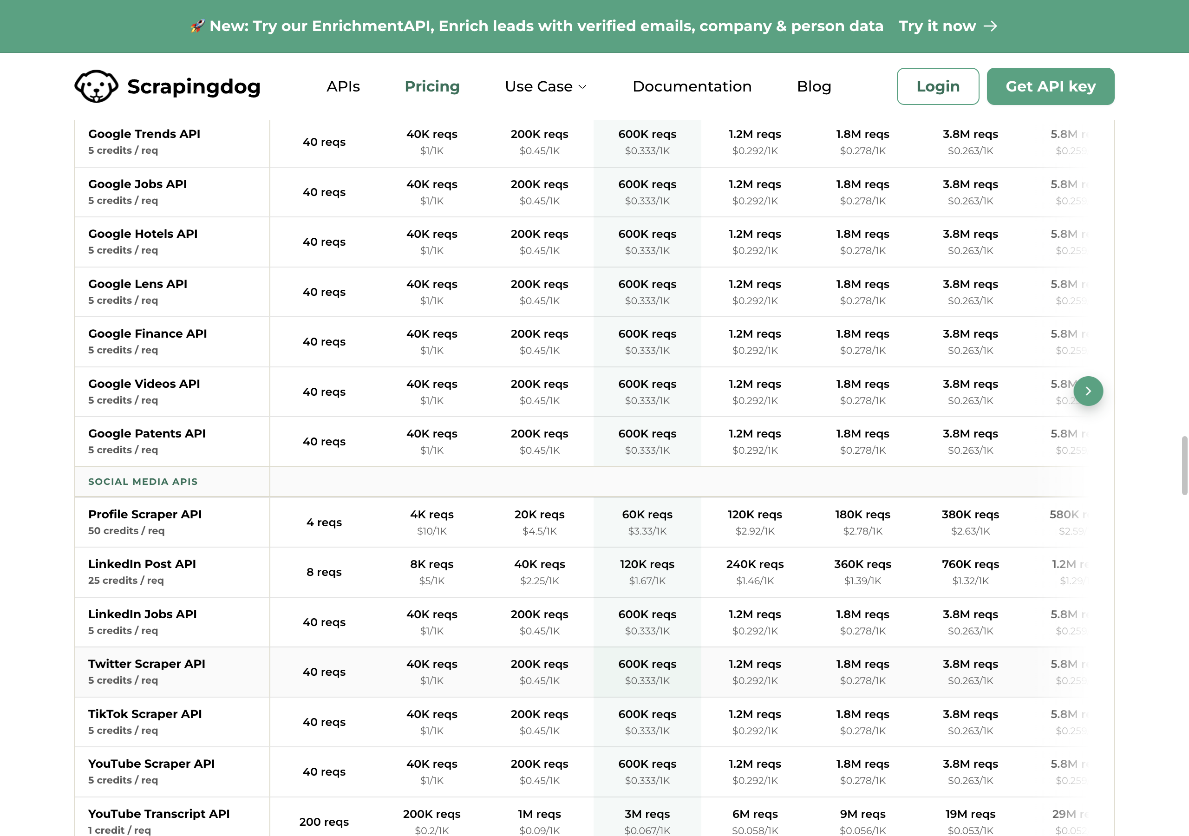Image resolution: width=1189 pixels, height=836 pixels.
Task: Click the page vertical scrollbar thumb
Action: pos(1184,466)
